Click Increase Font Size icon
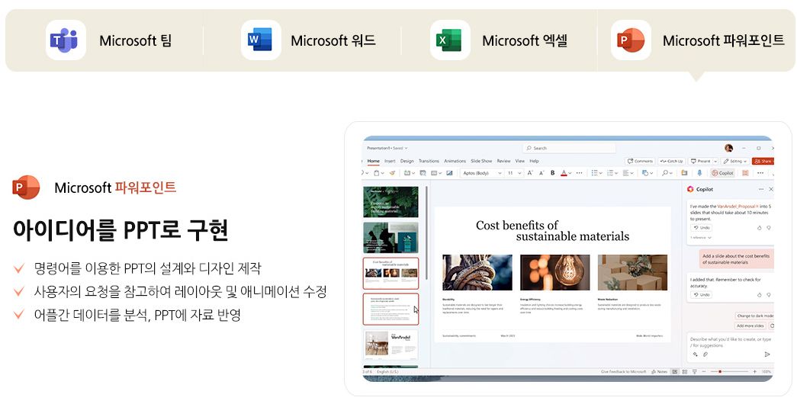797x420 pixels. click(x=530, y=173)
